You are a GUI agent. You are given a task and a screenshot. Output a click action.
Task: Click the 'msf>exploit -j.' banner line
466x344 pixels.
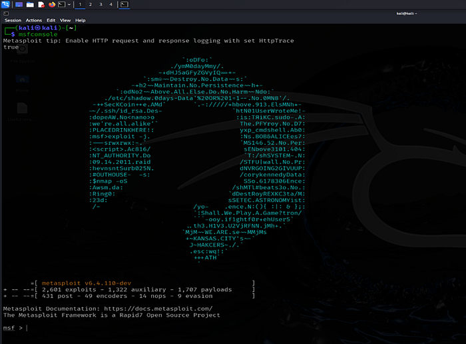[119, 137]
